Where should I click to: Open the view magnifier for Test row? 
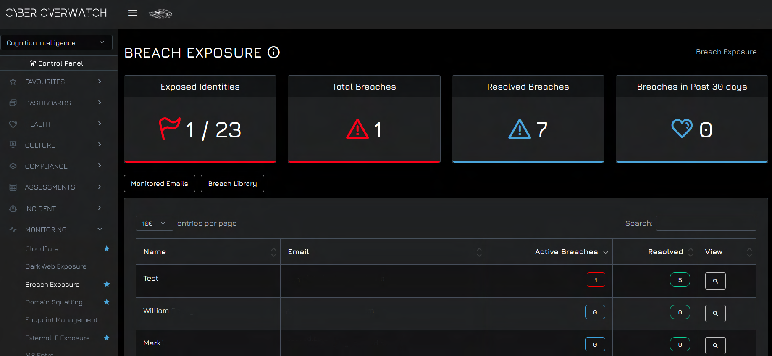(715, 281)
